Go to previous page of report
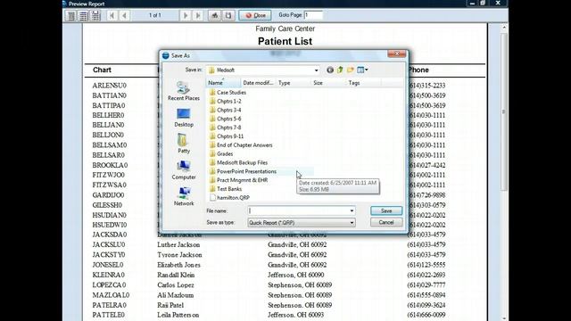The width and height of the screenshot is (571, 321). [125, 16]
